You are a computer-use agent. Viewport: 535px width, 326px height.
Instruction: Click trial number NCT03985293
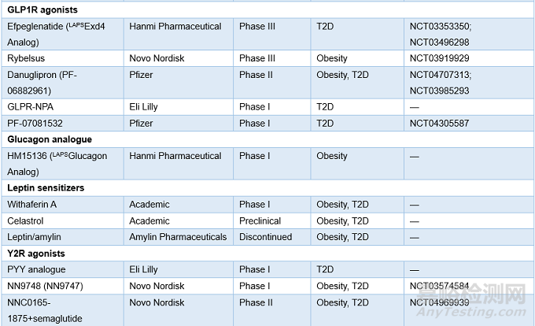coord(443,91)
